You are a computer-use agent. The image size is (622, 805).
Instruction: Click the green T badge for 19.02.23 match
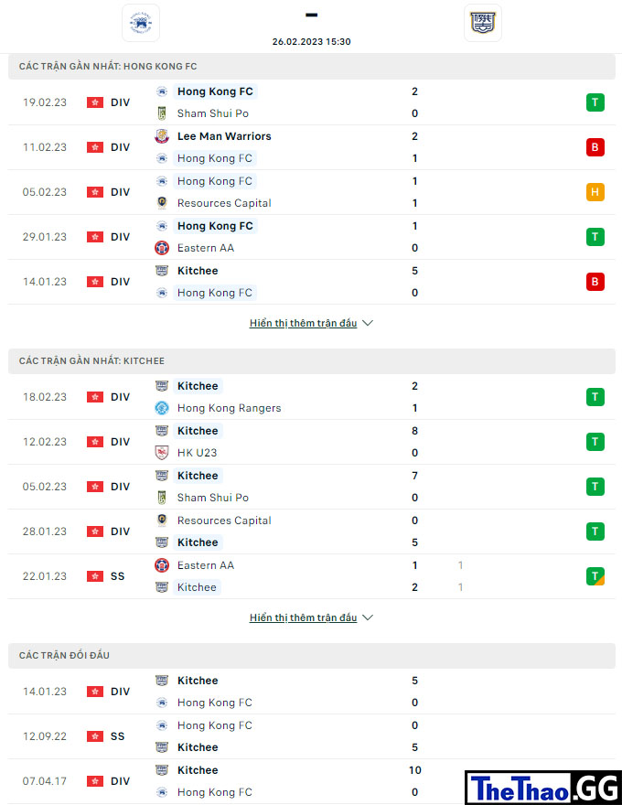pos(595,102)
